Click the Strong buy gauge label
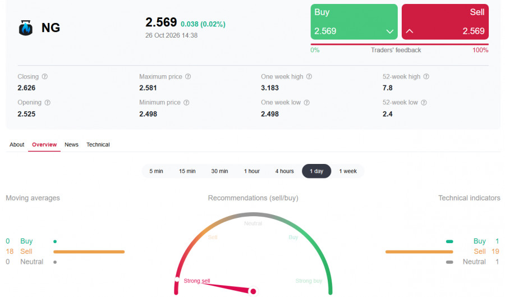The height and width of the screenshot is (297, 505). 309,281
